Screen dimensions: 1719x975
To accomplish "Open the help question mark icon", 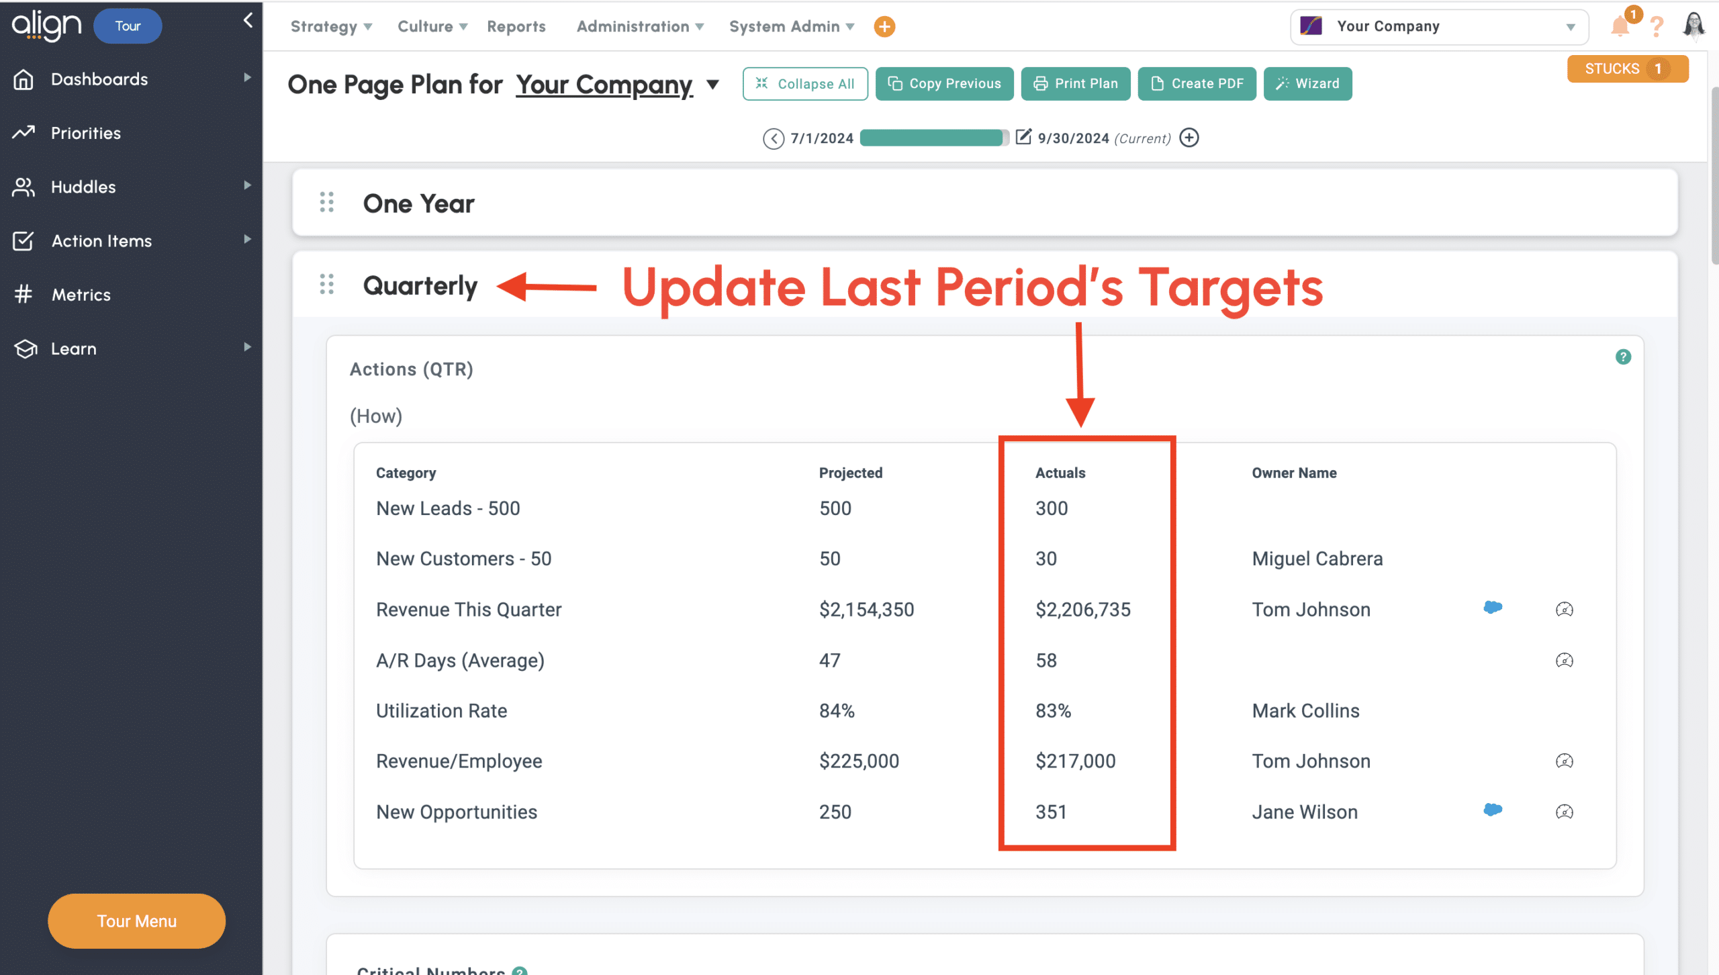I will (x=1657, y=27).
